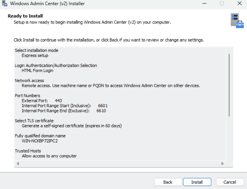Go back to the previous setup page
The height and width of the screenshot is (189, 247).
point(168,182)
